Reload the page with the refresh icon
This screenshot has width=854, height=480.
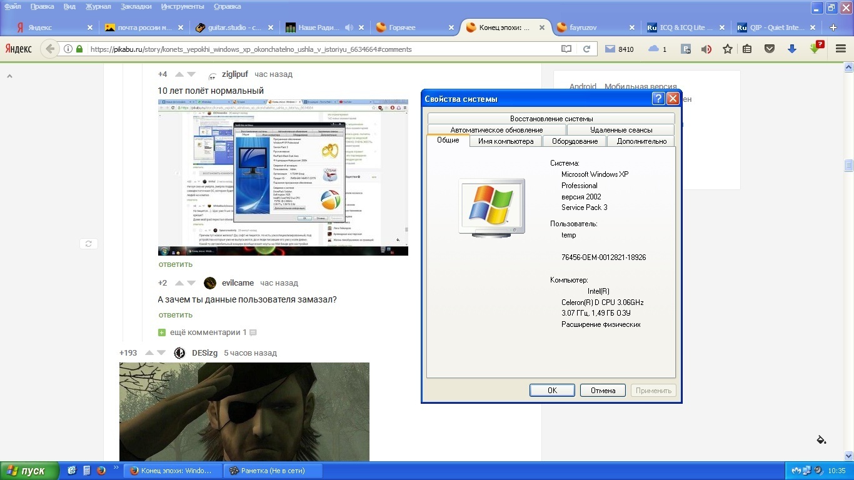point(586,49)
